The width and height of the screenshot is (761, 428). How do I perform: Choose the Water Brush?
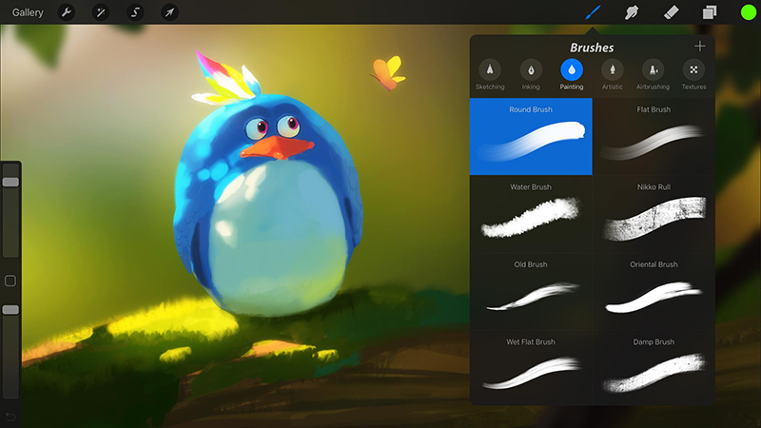(531, 214)
